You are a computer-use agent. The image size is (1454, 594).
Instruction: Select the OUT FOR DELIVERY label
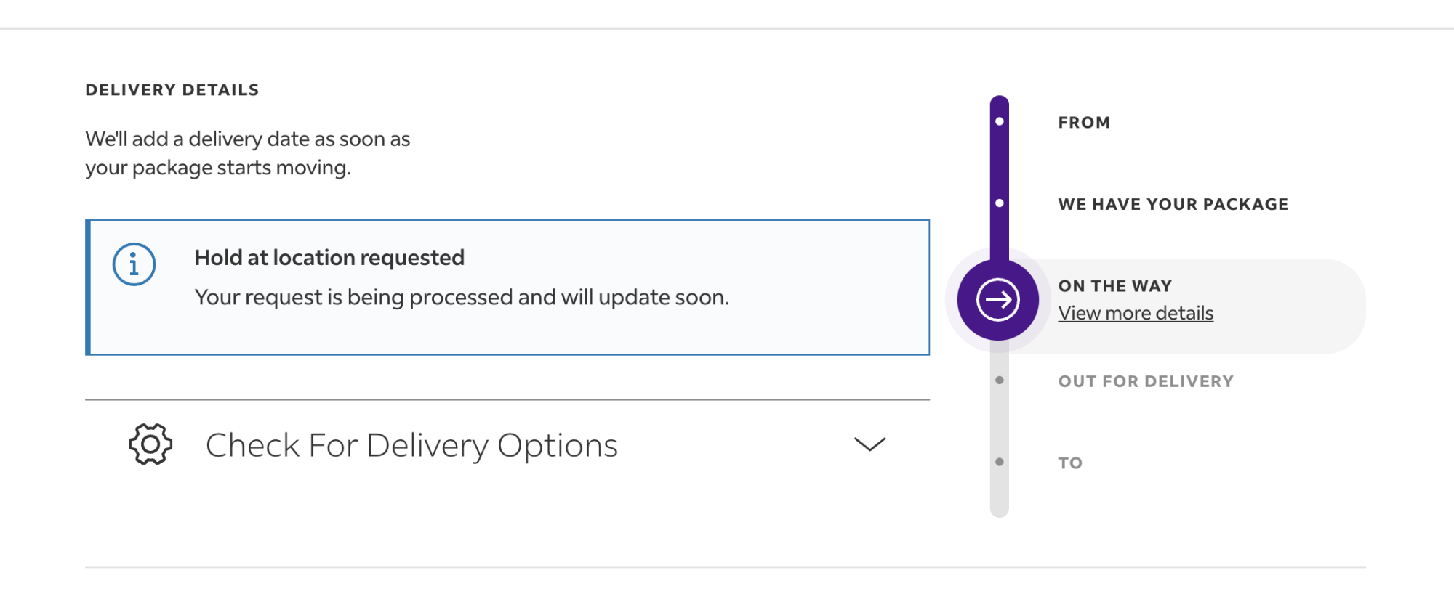(x=1146, y=382)
